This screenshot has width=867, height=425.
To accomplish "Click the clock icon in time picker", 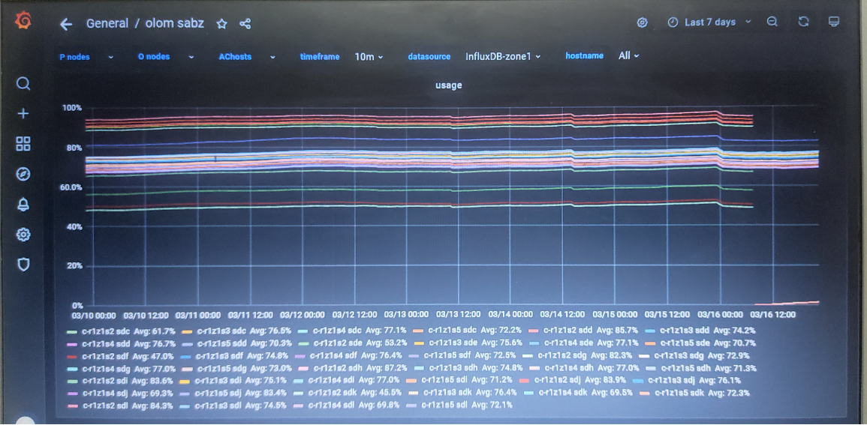I will click(673, 22).
